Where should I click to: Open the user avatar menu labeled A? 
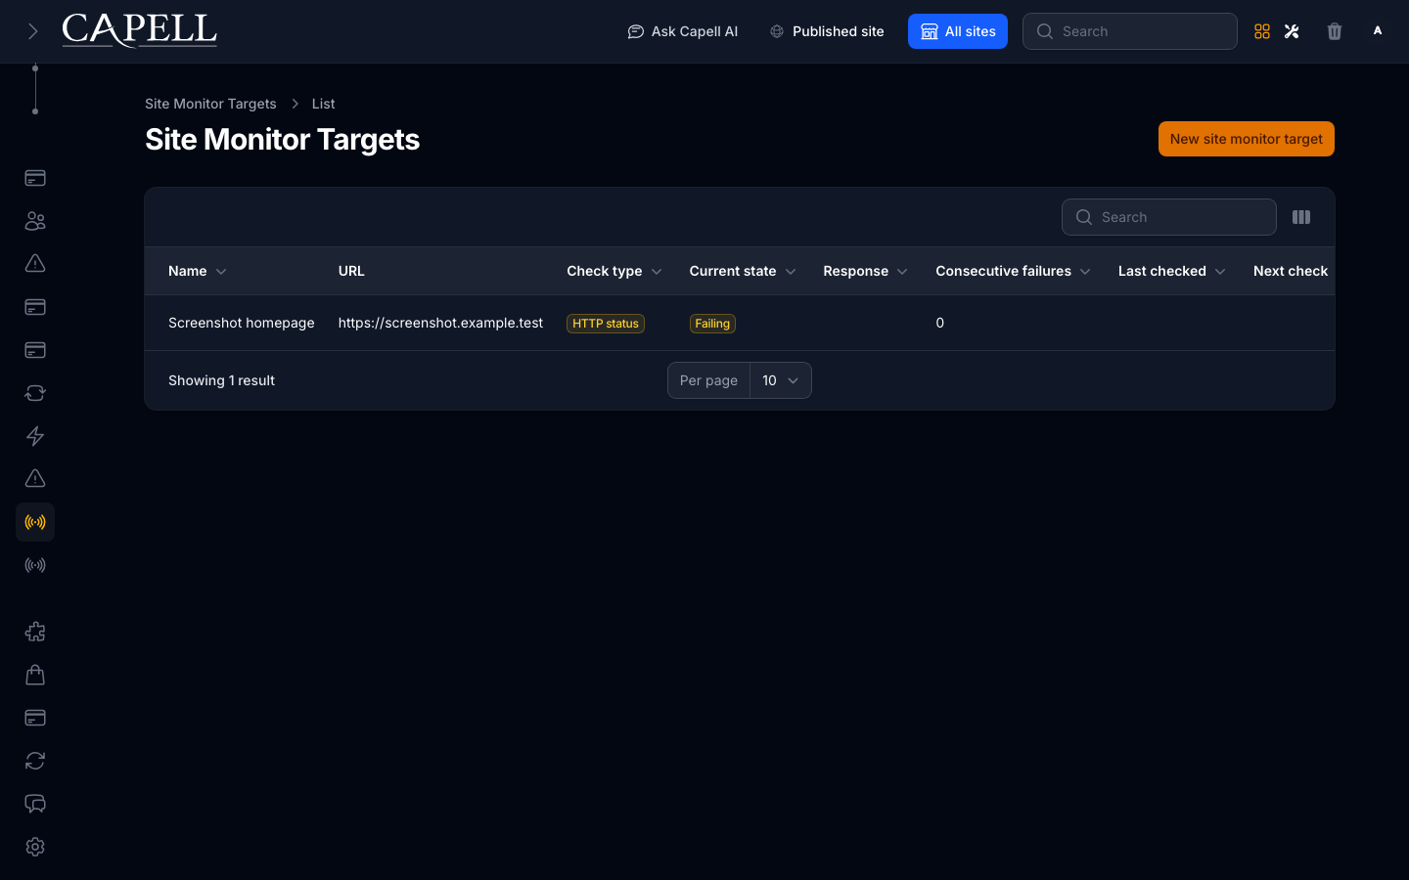(1378, 31)
